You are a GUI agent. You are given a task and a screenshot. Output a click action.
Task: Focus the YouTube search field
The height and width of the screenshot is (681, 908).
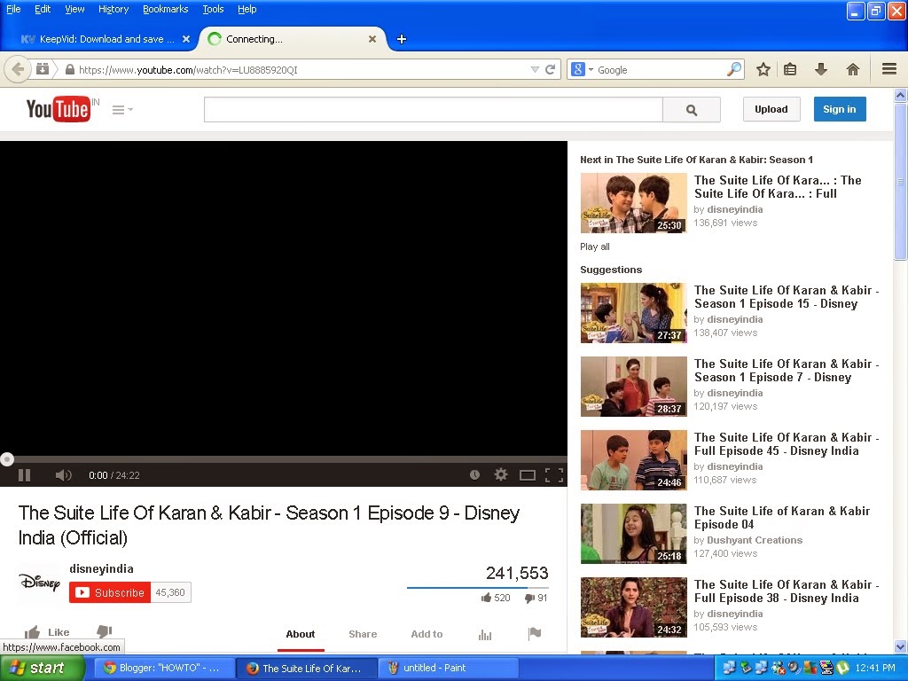click(433, 109)
